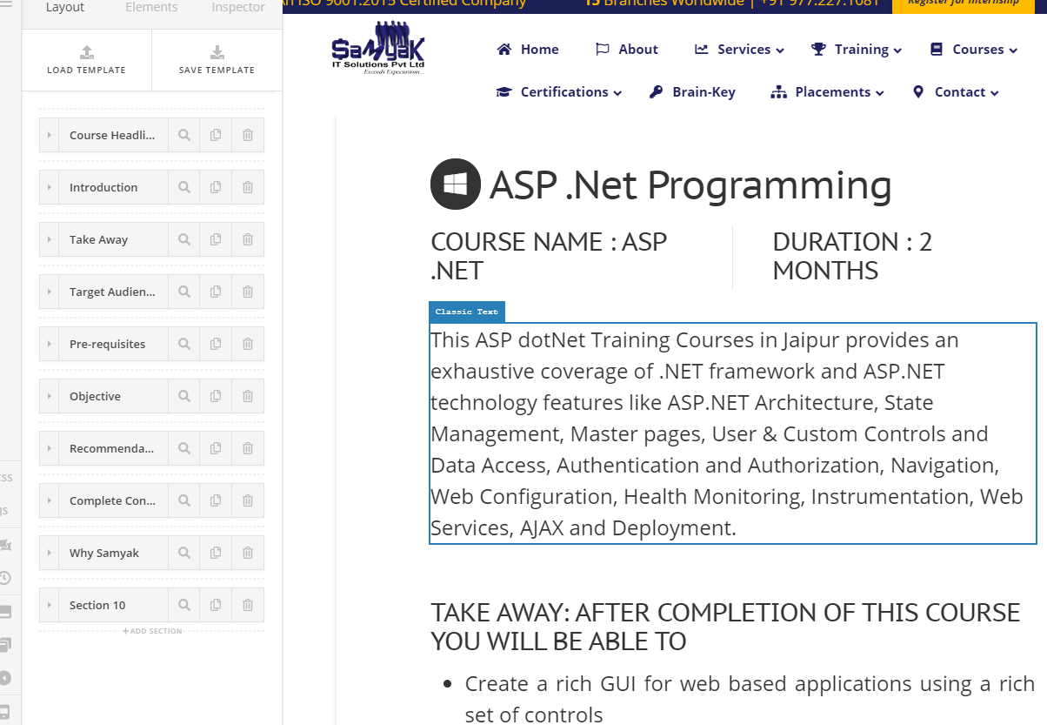Image resolution: width=1047 pixels, height=725 pixels.
Task: Click the Windows logo icon beside ASP .Net heading
Action: pyautogui.click(x=456, y=185)
